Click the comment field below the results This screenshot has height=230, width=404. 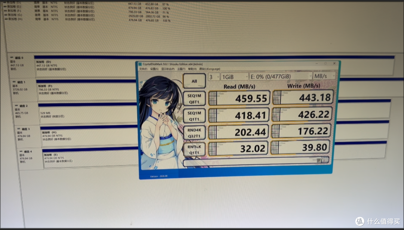(256, 162)
